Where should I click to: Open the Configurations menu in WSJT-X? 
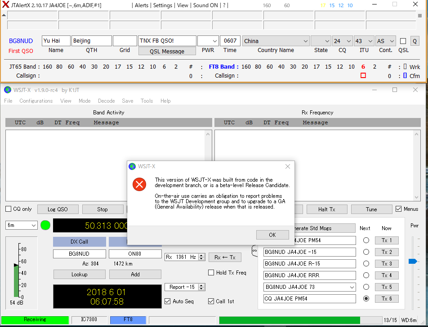pyautogui.click(x=36, y=101)
